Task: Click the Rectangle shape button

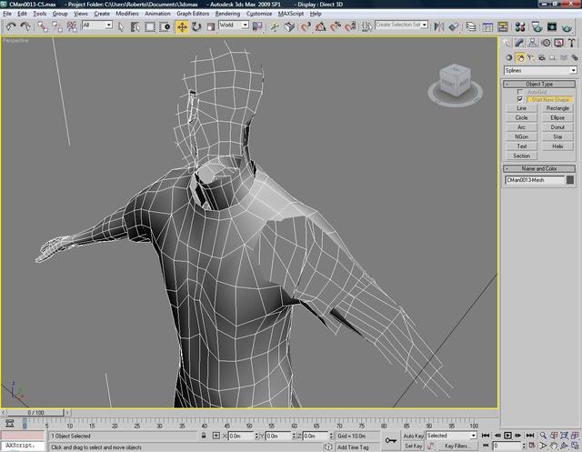Action: [557, 108]
